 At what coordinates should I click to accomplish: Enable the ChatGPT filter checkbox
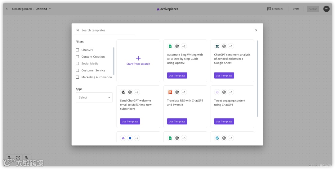click(x=77, y=50)
